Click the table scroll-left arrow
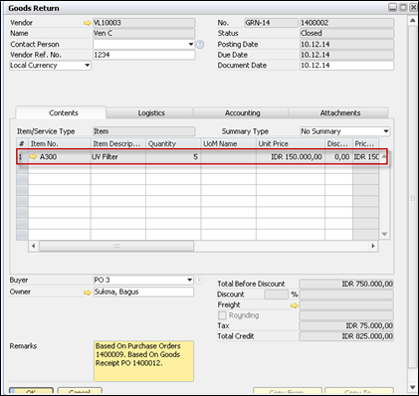The image size is (419, 396). [33, 246]
